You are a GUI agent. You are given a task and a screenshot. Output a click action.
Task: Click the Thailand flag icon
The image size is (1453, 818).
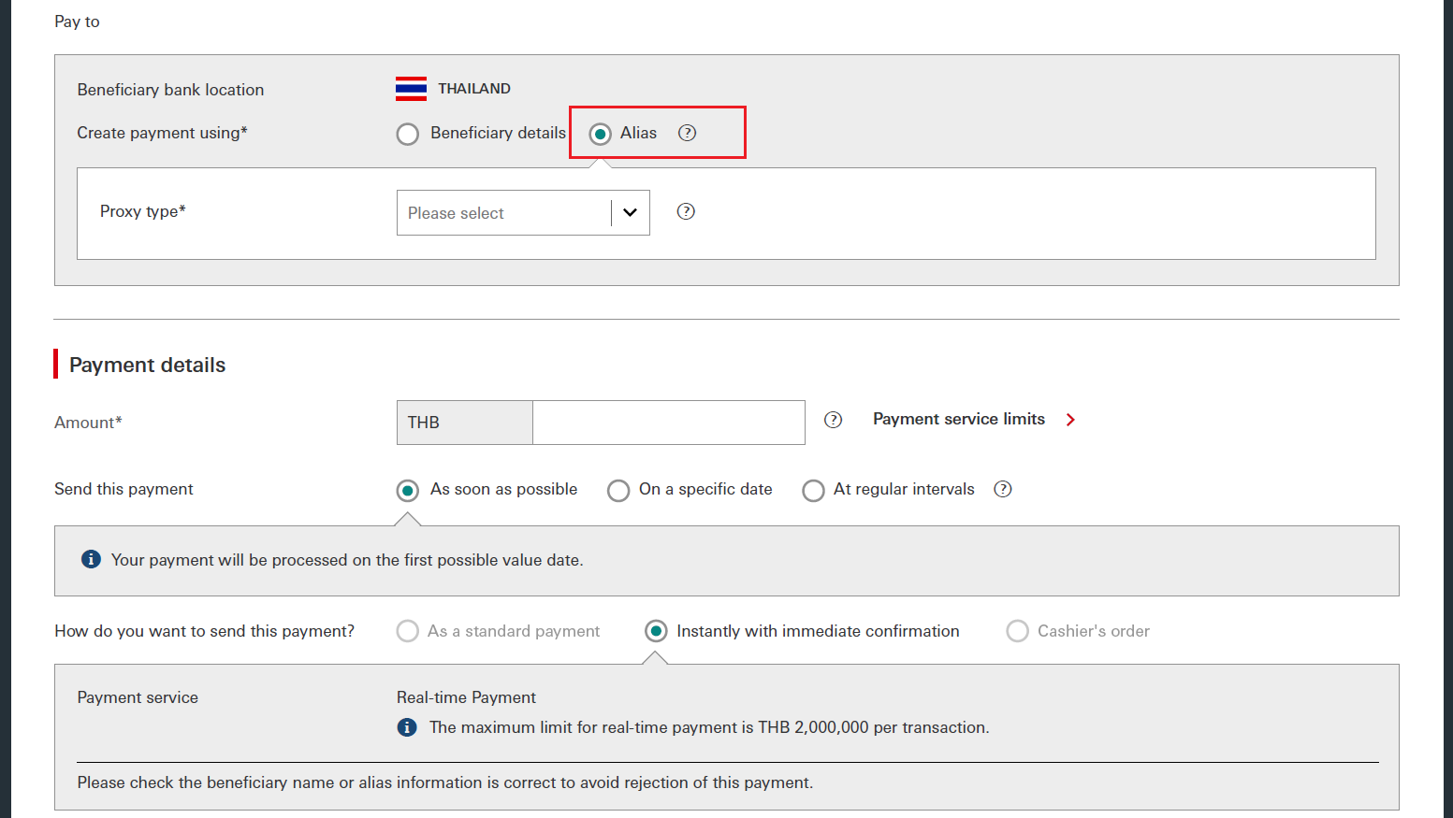pyautogui.click(x=411, y=89)
